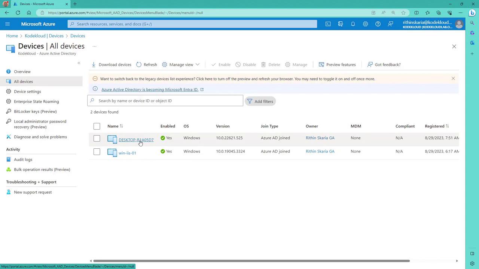
Task: Open the portal hamburger menu
Action: tap(7, 24)
